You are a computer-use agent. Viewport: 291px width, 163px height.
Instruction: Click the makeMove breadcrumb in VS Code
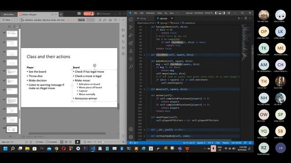(x=188, y=23)
